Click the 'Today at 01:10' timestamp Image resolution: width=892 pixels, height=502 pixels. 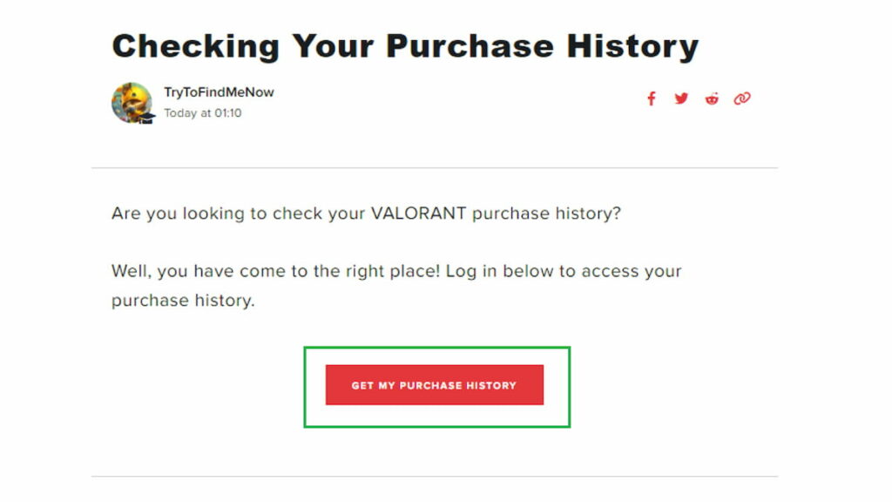(x=202, y=113)
